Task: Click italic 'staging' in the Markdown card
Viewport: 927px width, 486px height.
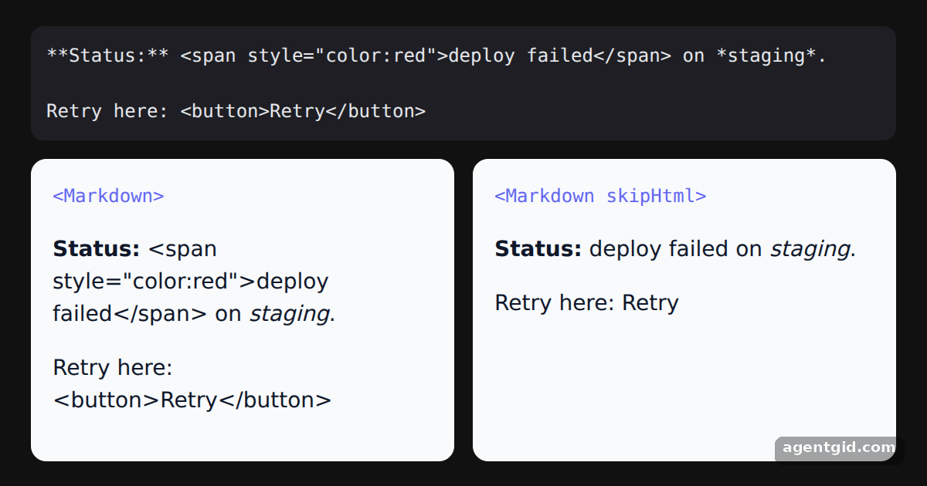Action: (x=290, y=314)
